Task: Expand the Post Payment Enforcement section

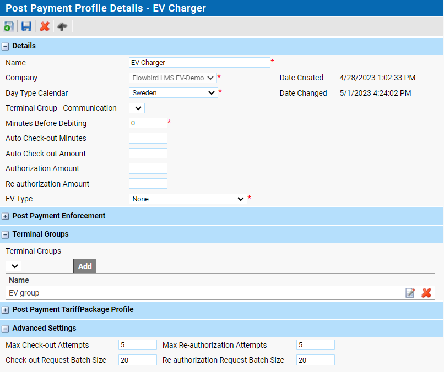Action: (6, 216)
